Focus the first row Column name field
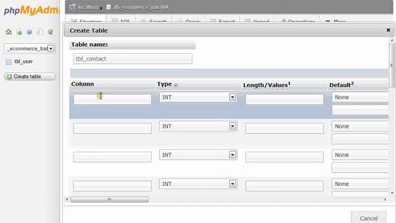396x223 pixels. coord(113,99)
